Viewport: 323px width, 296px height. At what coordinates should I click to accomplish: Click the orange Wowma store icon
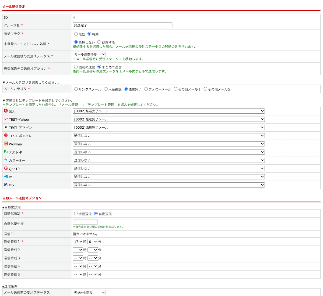(6, 144)
